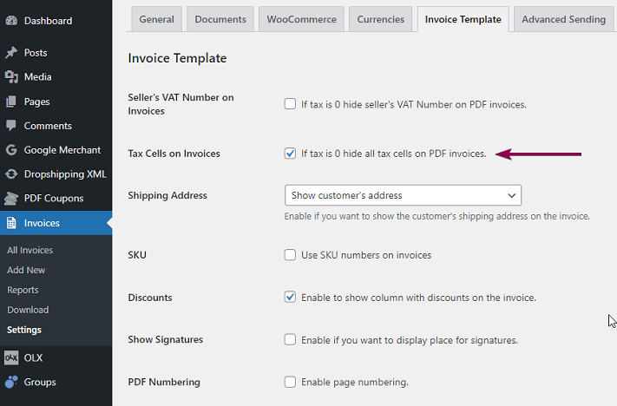
Task: Disable the discounts column checkbox
Action: (291, 298)
